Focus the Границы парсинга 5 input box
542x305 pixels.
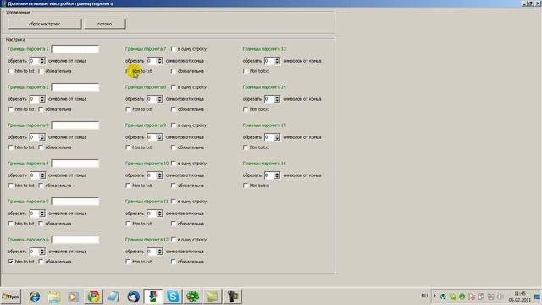[75, 202]
